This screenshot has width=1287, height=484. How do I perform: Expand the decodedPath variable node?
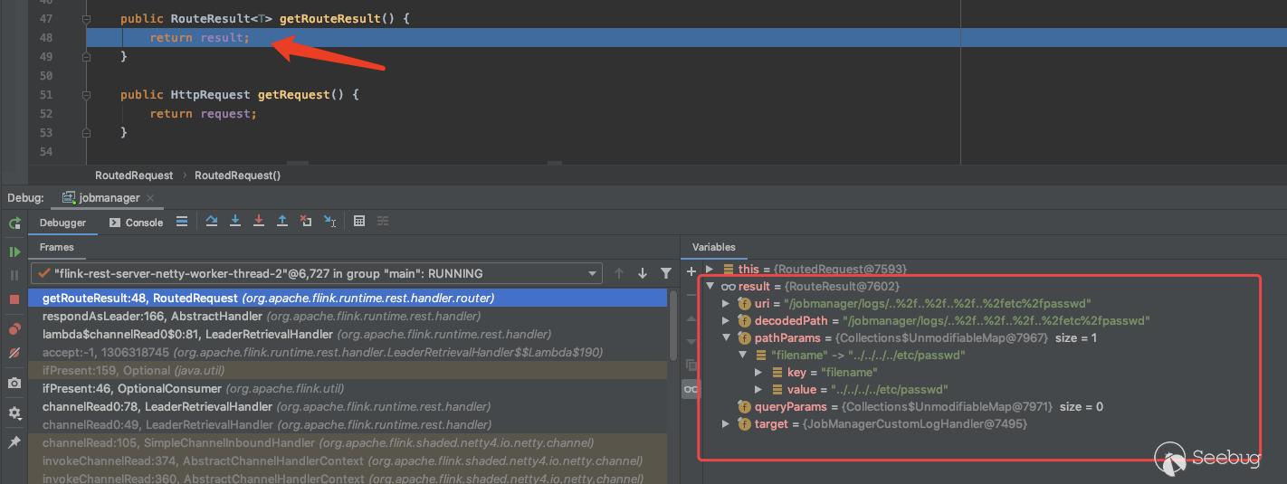pos(727,321)
